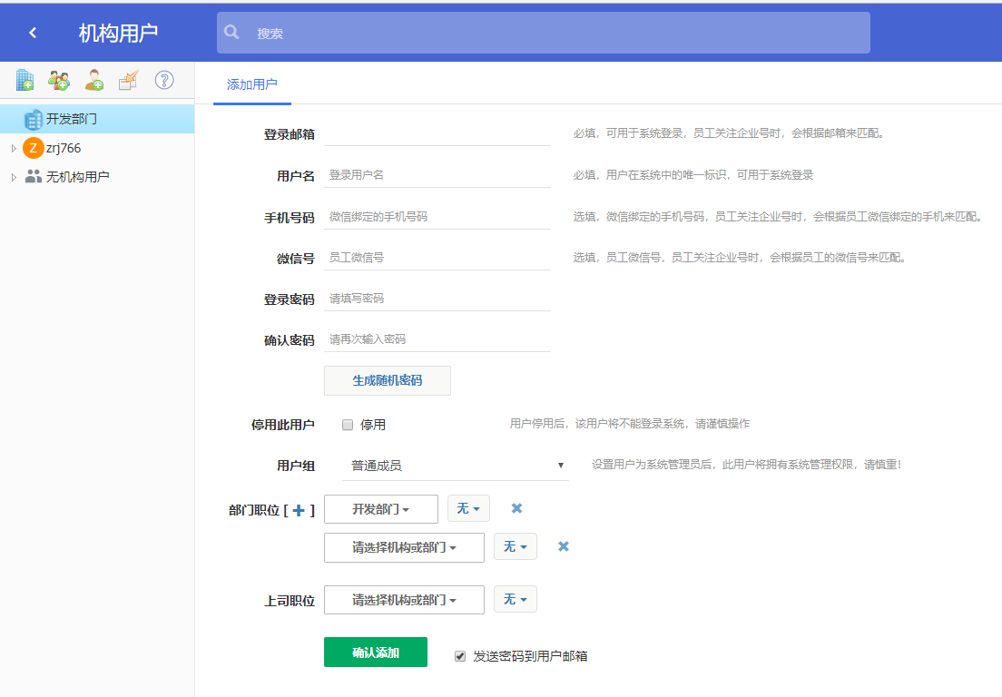Open help via the question mark icon

pos(164,80)
